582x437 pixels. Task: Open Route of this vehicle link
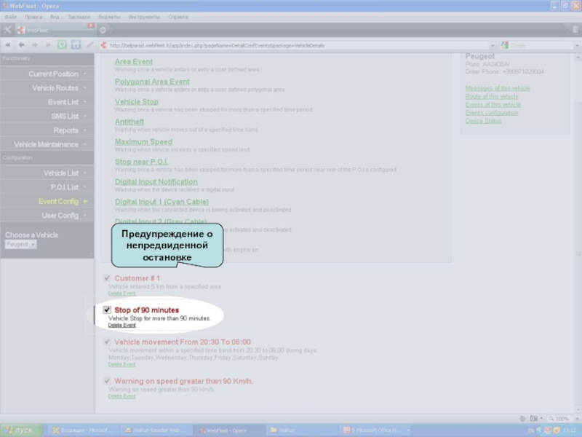pyautogui.click(x=492, y=96)
